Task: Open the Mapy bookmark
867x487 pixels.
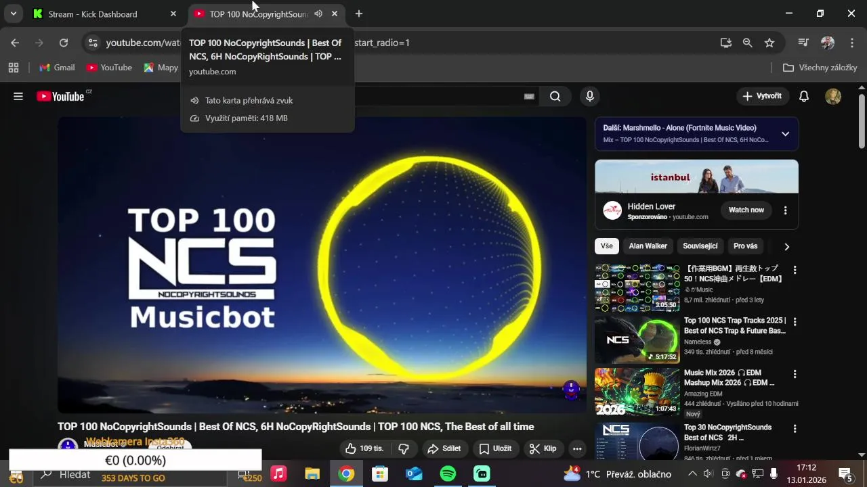Action: coord(161,68)
